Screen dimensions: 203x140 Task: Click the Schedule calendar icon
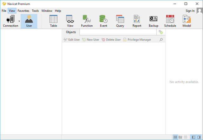pos(170,21)
